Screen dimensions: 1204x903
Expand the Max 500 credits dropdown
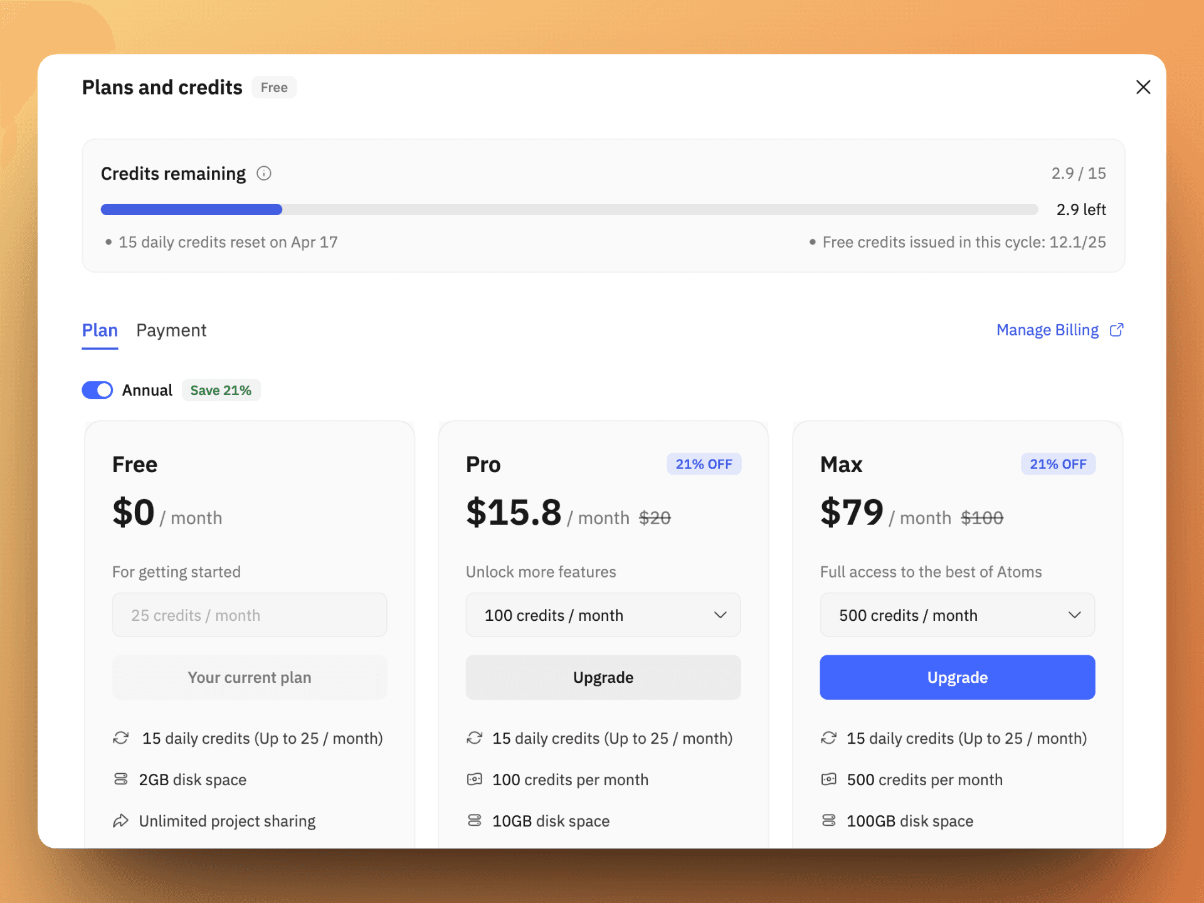[x=957, y=615]
